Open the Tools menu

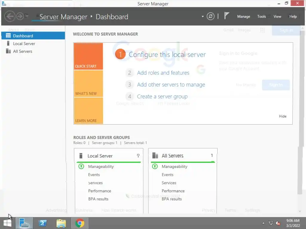[261, 17]
